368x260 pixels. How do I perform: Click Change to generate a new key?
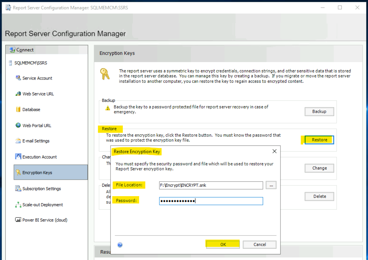click(x=319, y=168)
